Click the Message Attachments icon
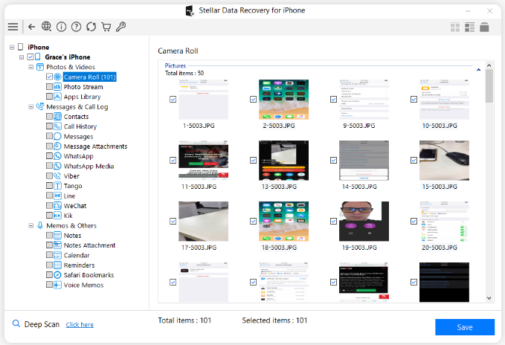The image size is (505, 345). click(x=58, y=146)
